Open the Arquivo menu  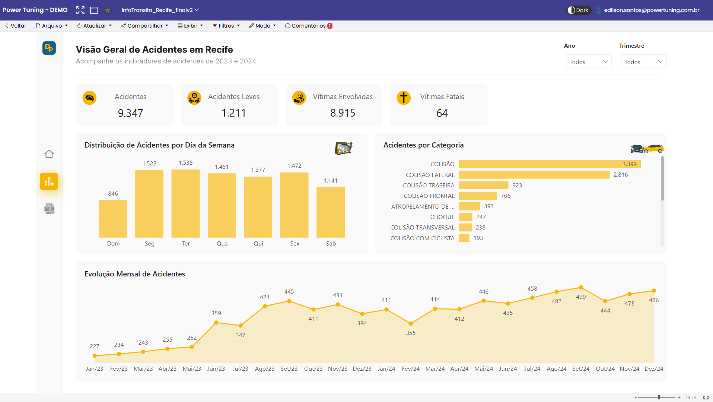[x=52, y=26]
